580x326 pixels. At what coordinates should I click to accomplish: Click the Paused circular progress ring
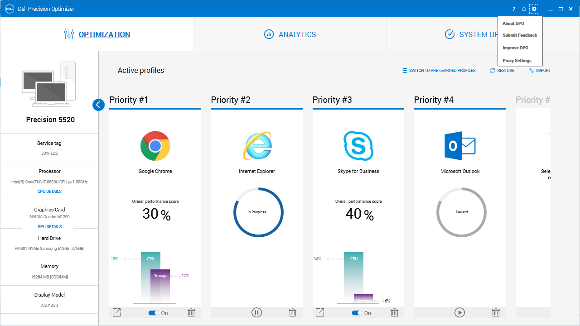(461, 212)
